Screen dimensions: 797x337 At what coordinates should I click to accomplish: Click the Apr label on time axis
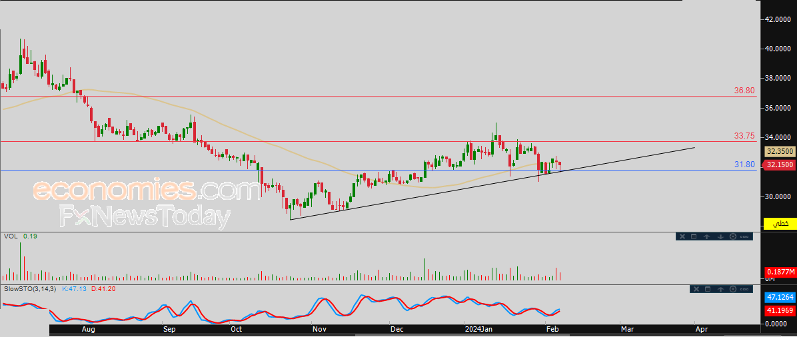[702, 330]
